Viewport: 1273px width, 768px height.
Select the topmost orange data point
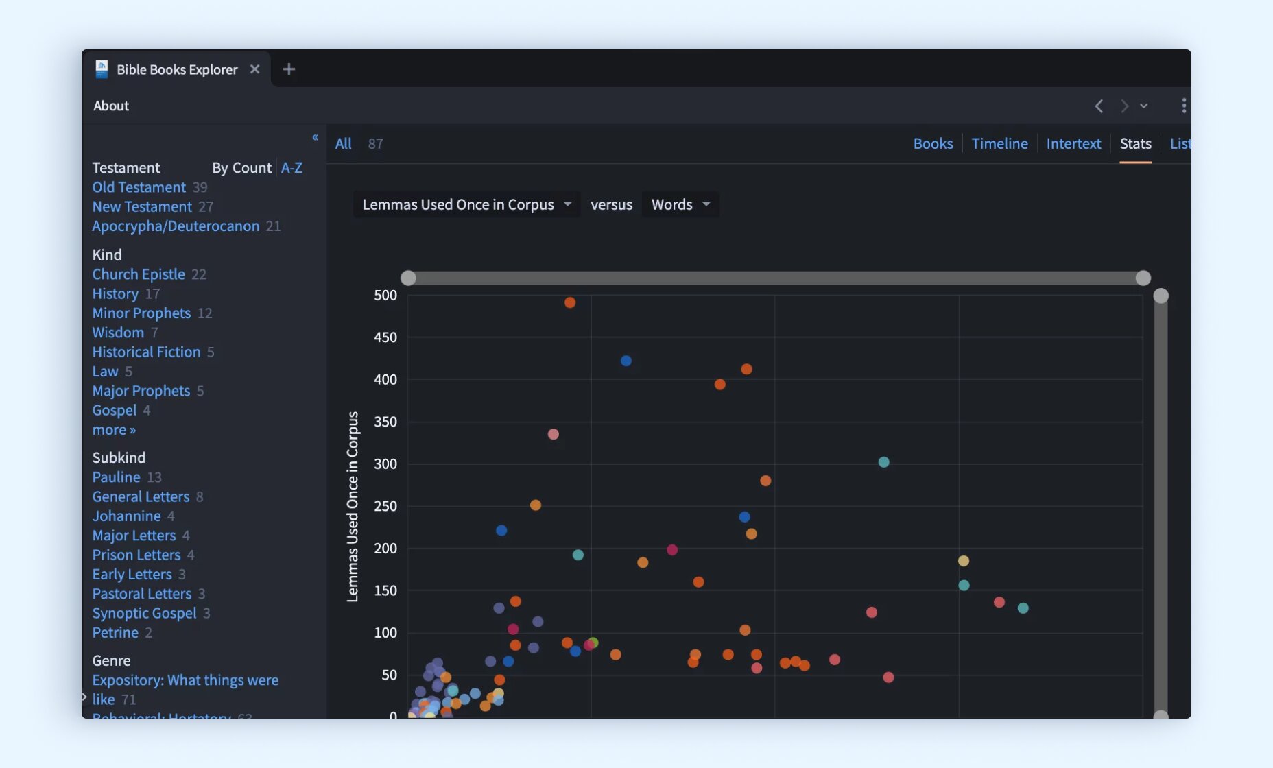(x=570, y=302)
